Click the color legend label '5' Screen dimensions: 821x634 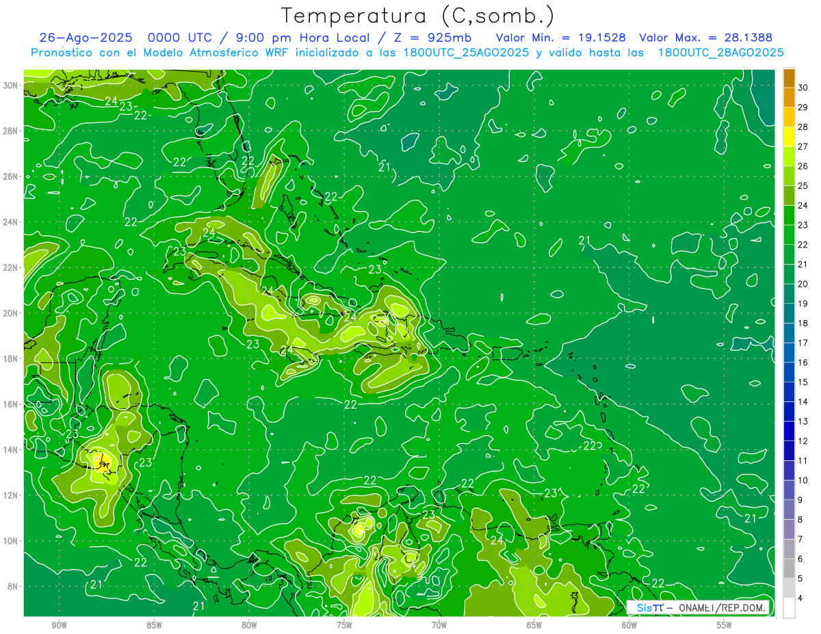click(x=800, y=579)
